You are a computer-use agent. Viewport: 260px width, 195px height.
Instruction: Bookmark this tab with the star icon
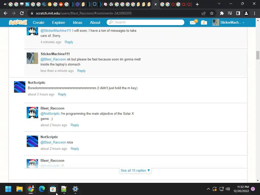(x=212, y=13)
